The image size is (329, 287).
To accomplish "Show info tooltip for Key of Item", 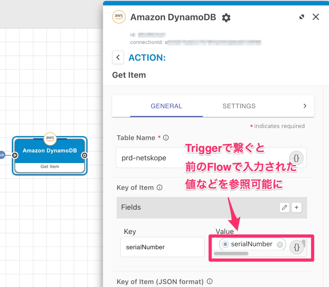I will click(x=160, y=187).
